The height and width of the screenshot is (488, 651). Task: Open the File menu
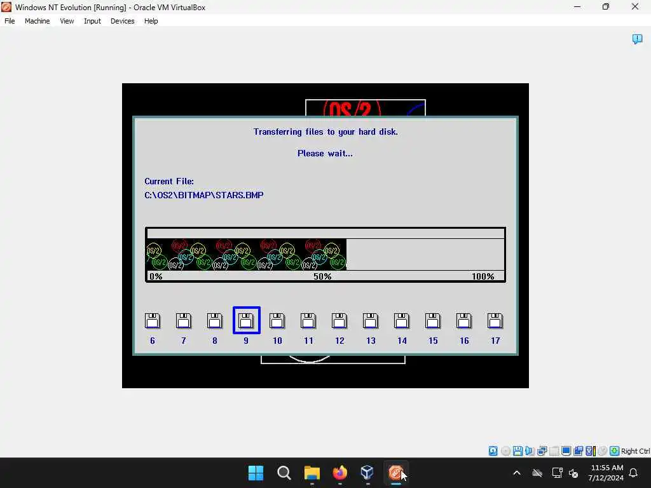tap(10, 21)
